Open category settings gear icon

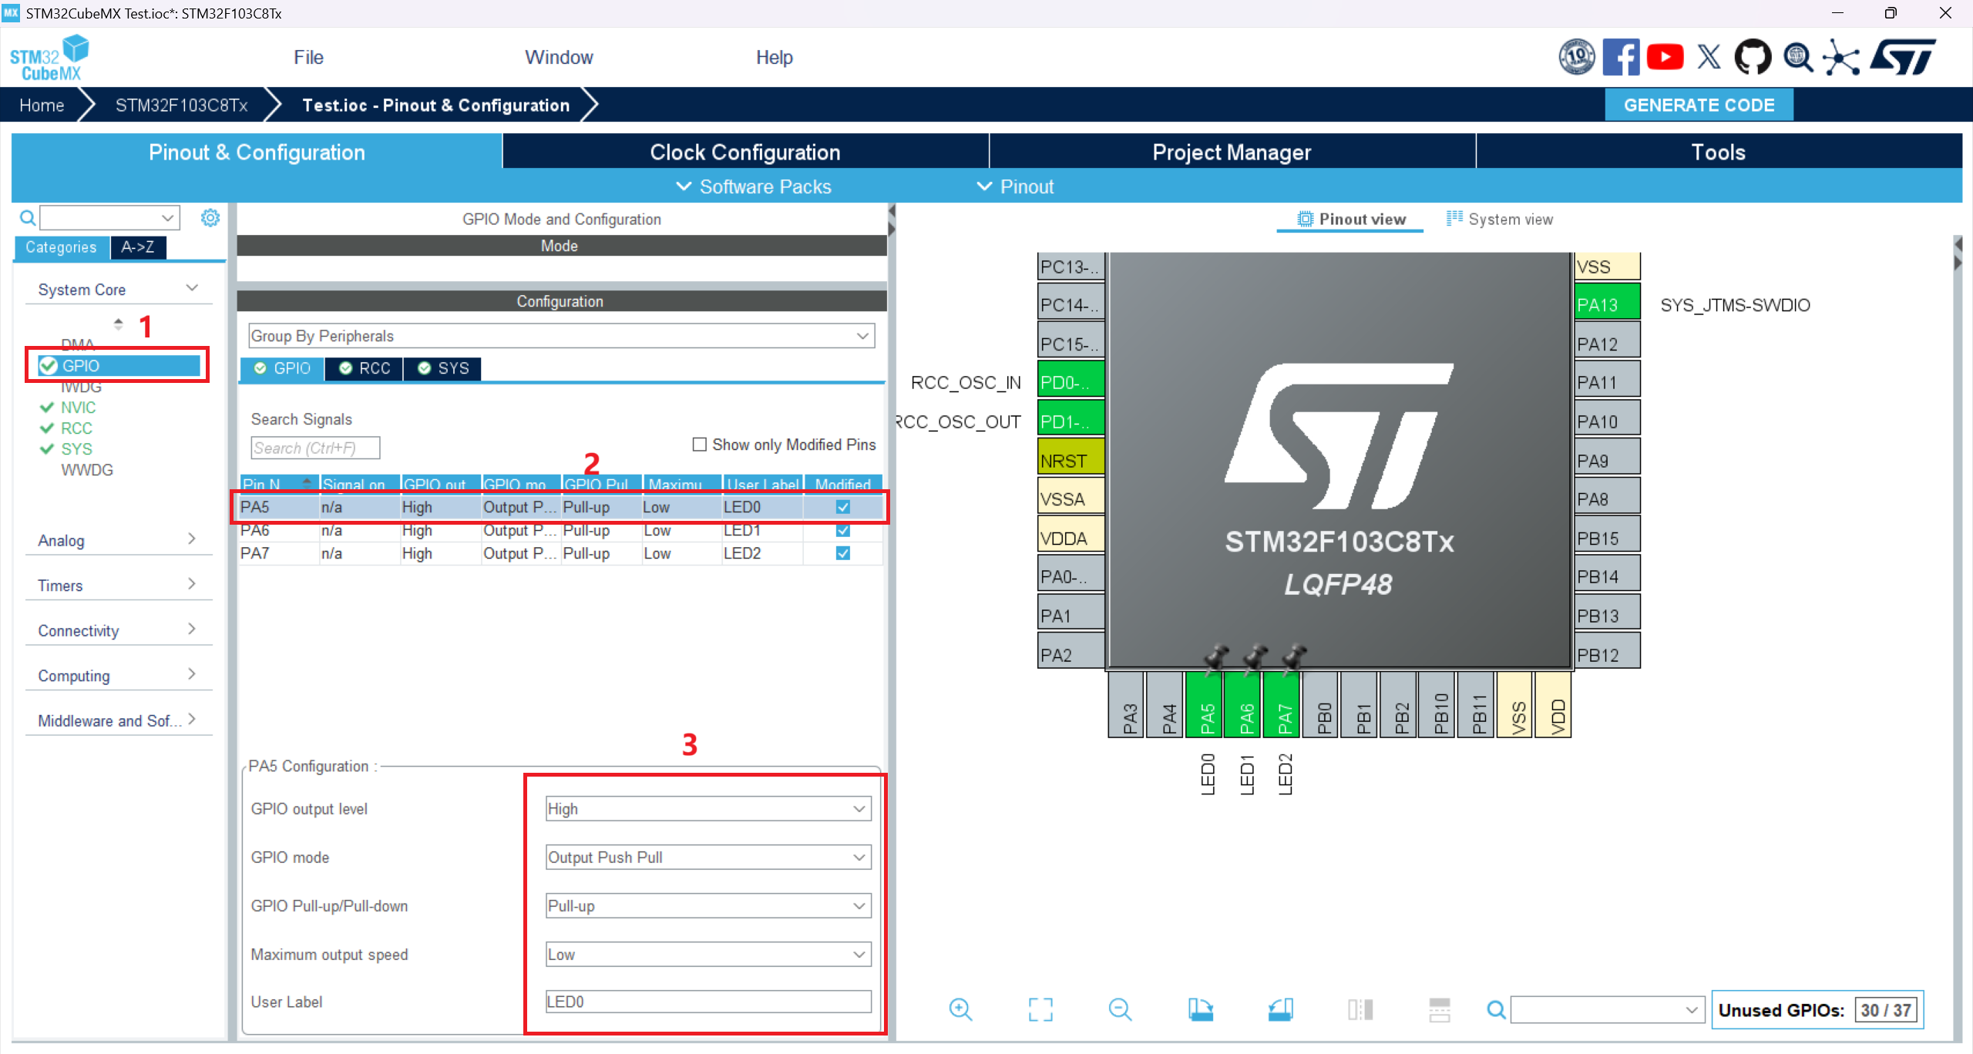point(210,218)
